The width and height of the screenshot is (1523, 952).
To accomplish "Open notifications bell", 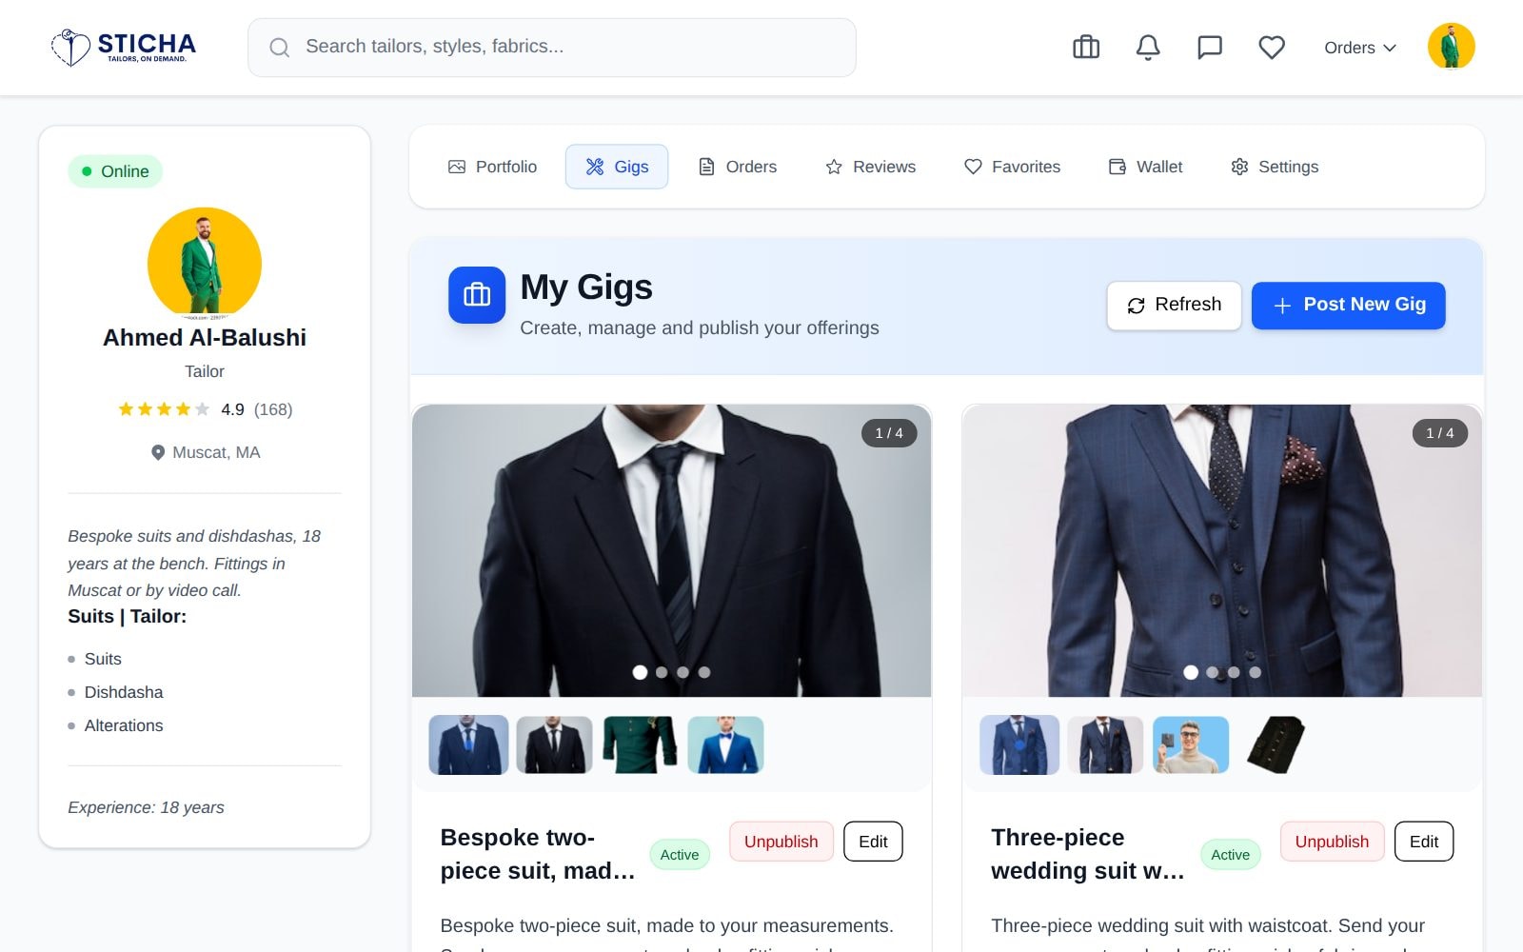I will tap(1148, 48).
